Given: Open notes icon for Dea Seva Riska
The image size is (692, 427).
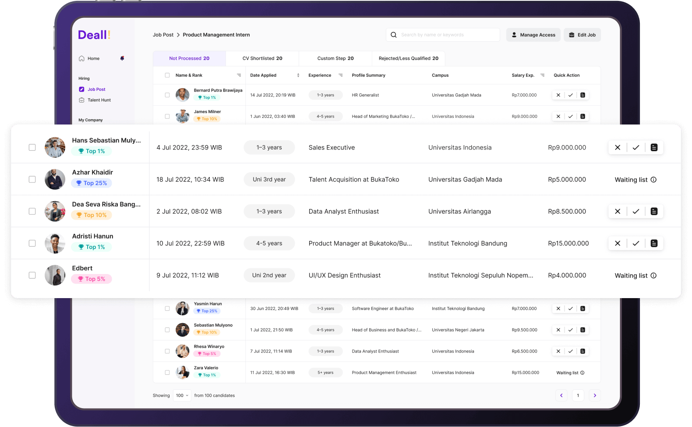Looking at the screenshot, I should click(x=654, y=211).
